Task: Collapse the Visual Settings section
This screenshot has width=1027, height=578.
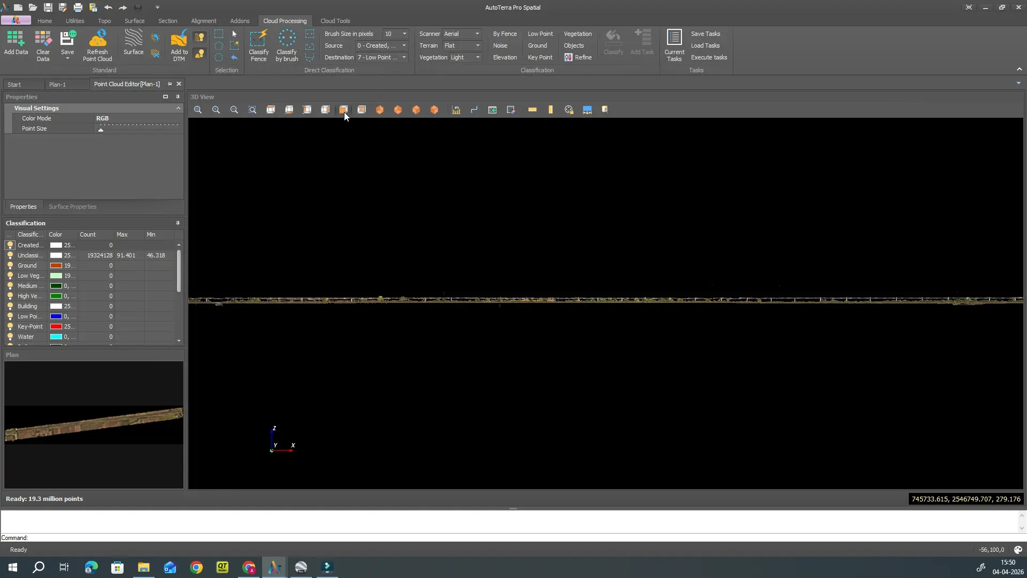Action: coord(178,108)
